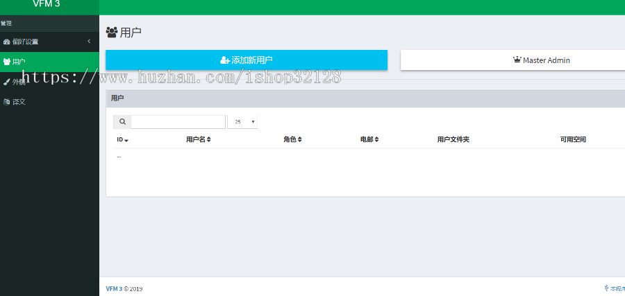The image size is (625, 296).
Task: Click the 用户 panel header bar
Action: [365, 98]
